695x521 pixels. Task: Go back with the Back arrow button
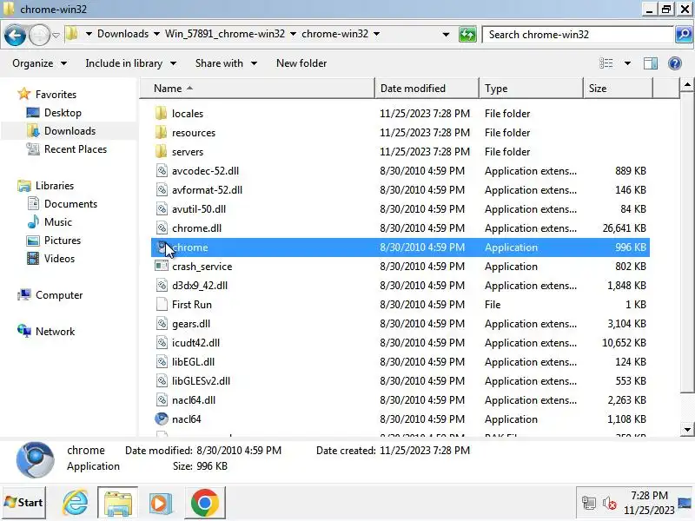click(15, 35)
